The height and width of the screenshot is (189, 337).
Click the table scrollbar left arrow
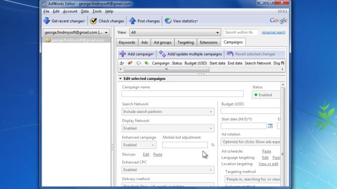click(x=121, y=69)
